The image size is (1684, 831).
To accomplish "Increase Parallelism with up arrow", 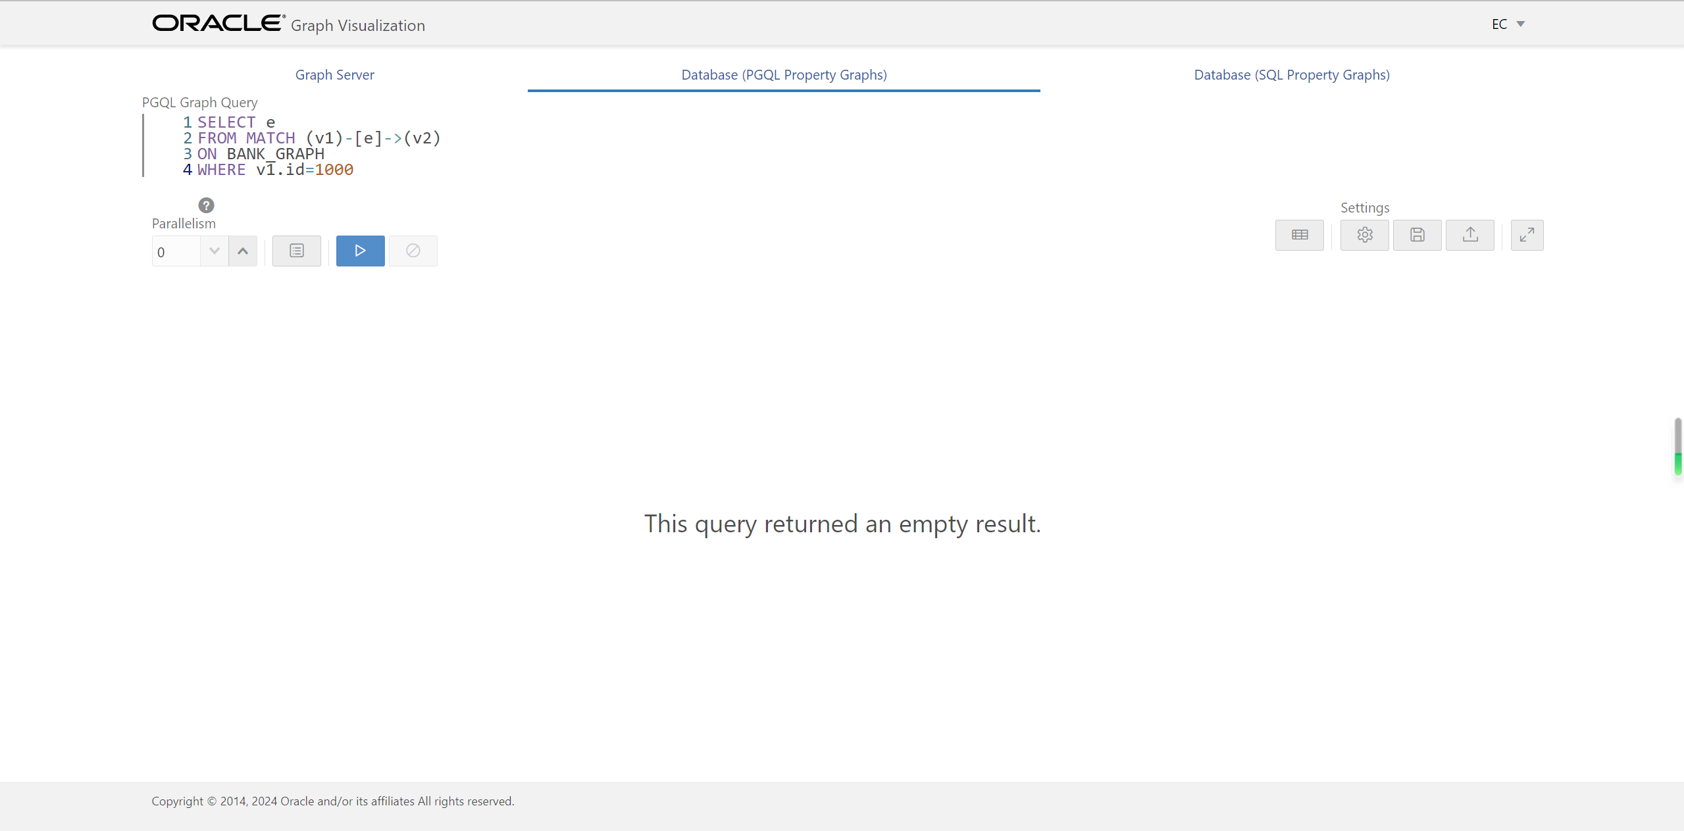I will [243, 251].
